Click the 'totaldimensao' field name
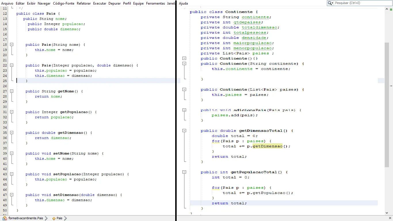393x221 pixels. 259,27
